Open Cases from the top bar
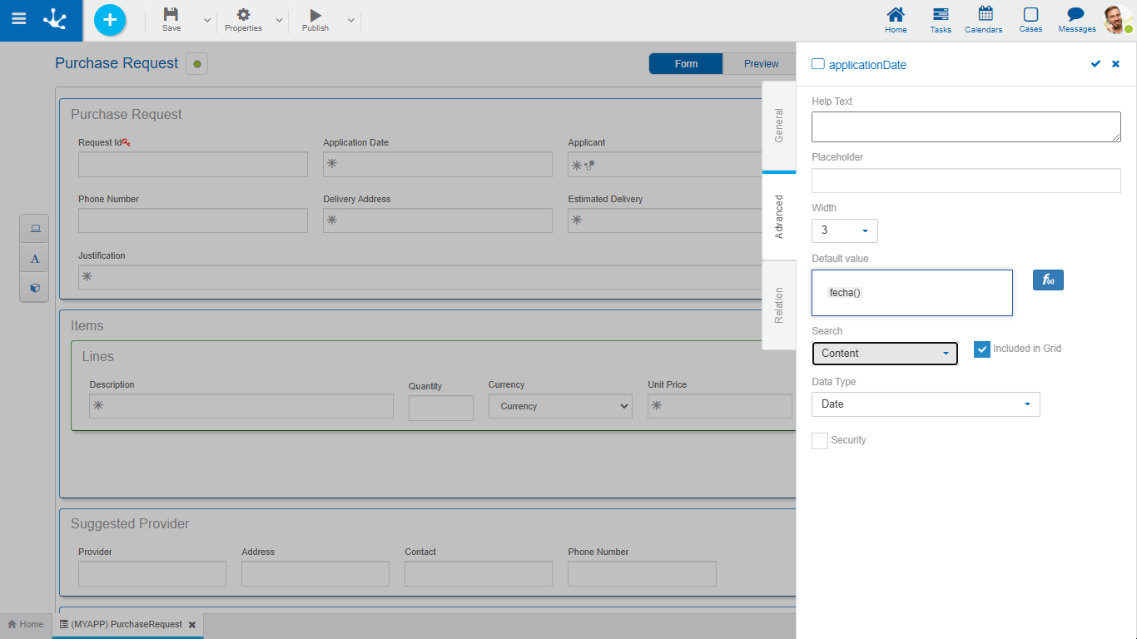This screenshot has height=639, width=1137. click(1030, 20)
